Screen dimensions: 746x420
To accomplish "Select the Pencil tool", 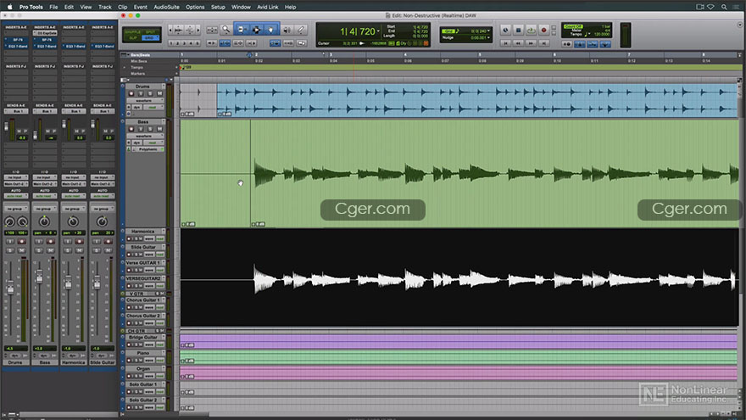I will 301,30.
